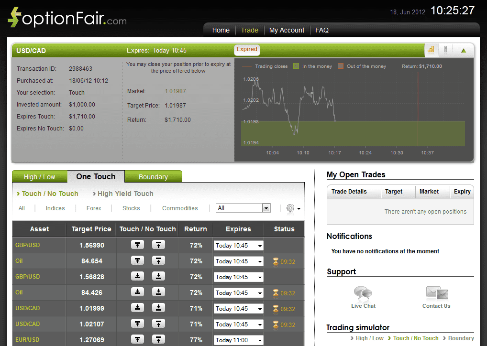Open the My Account menu

pyautogui.click(x=287, y=30)
